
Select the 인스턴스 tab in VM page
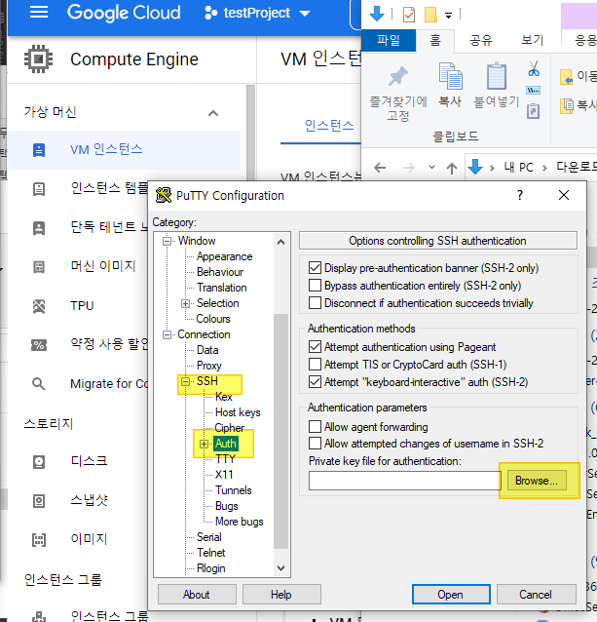click(x=329, y=126)
